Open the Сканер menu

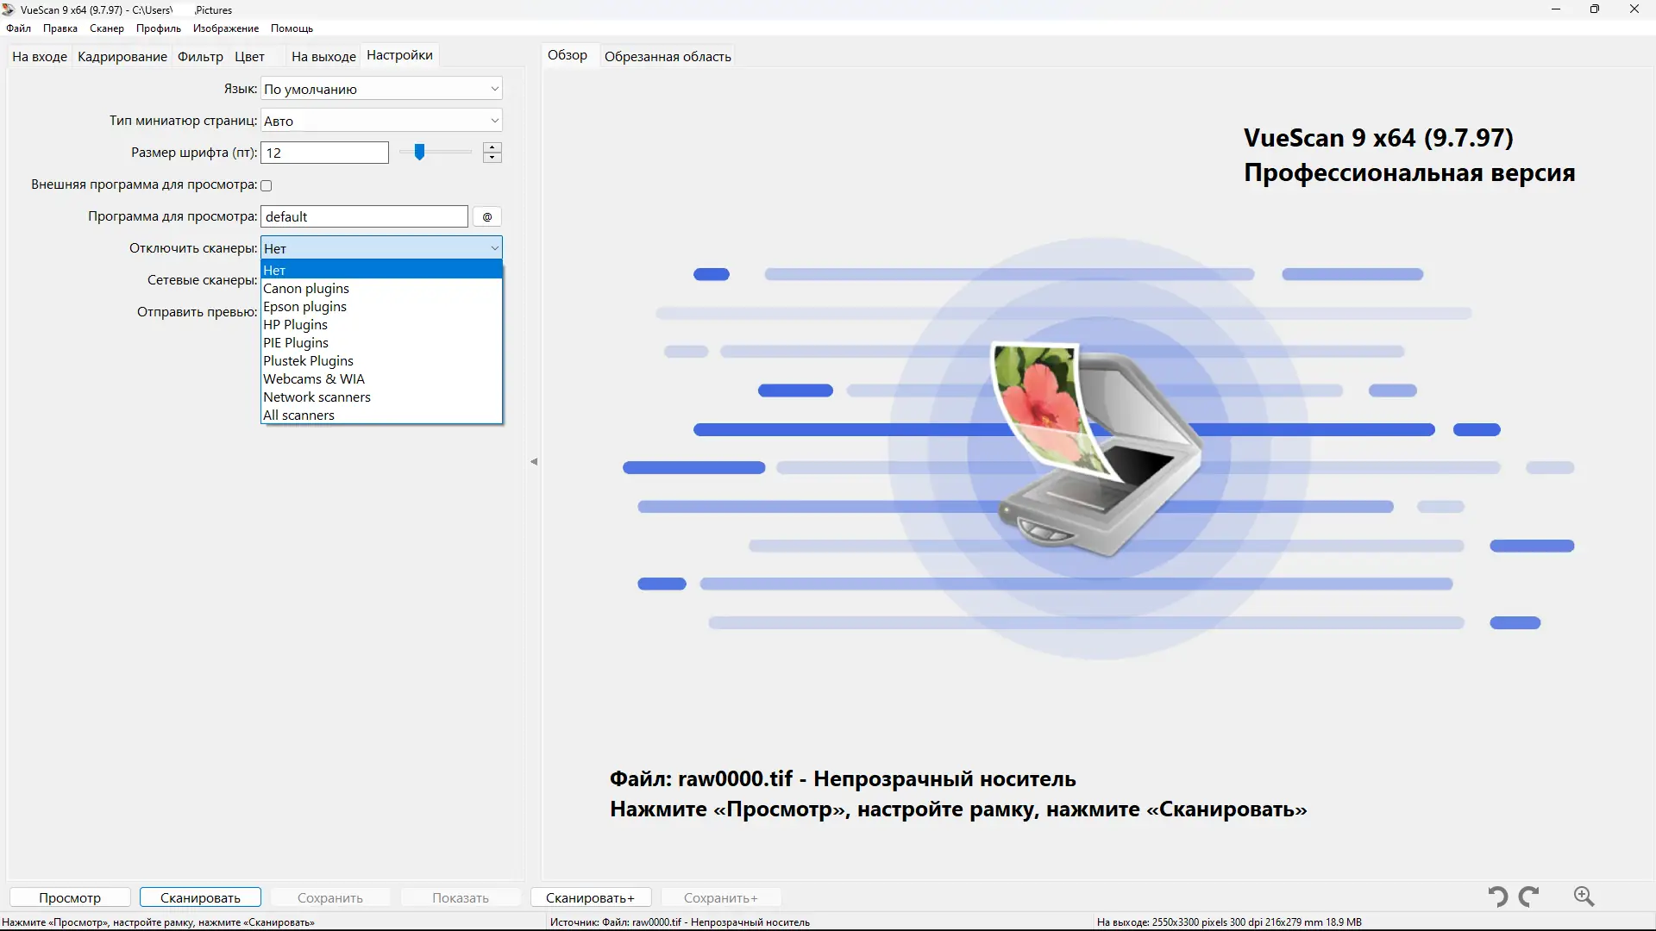(107, 28)
